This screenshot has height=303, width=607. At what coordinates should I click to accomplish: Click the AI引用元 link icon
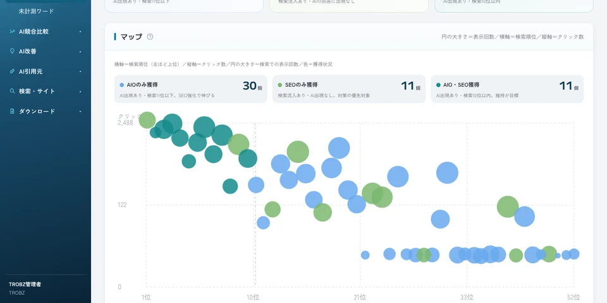click(x=12, y=71)
